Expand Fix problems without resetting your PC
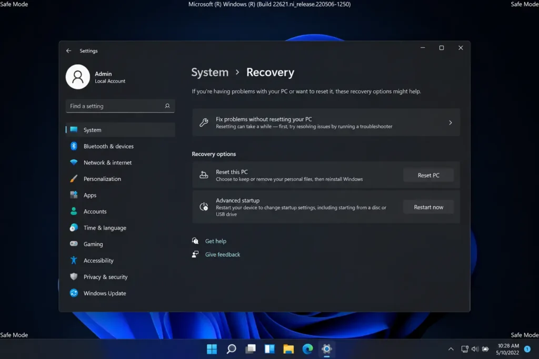 pyautogui.click(x=326, y=122)
